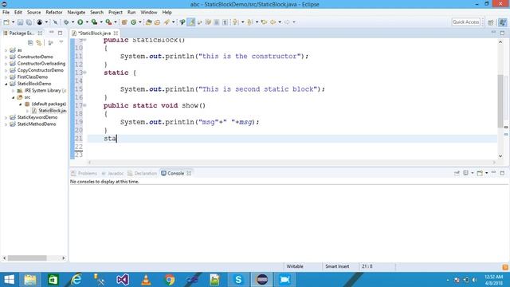Image resolution: width=510 pixels, height=287 pixels.
Task: Select StaticKeywordDemo project in explorer
Action: click(x=37, y=117)
